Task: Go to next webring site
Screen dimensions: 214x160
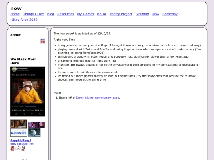Action: tap(31, 144)
